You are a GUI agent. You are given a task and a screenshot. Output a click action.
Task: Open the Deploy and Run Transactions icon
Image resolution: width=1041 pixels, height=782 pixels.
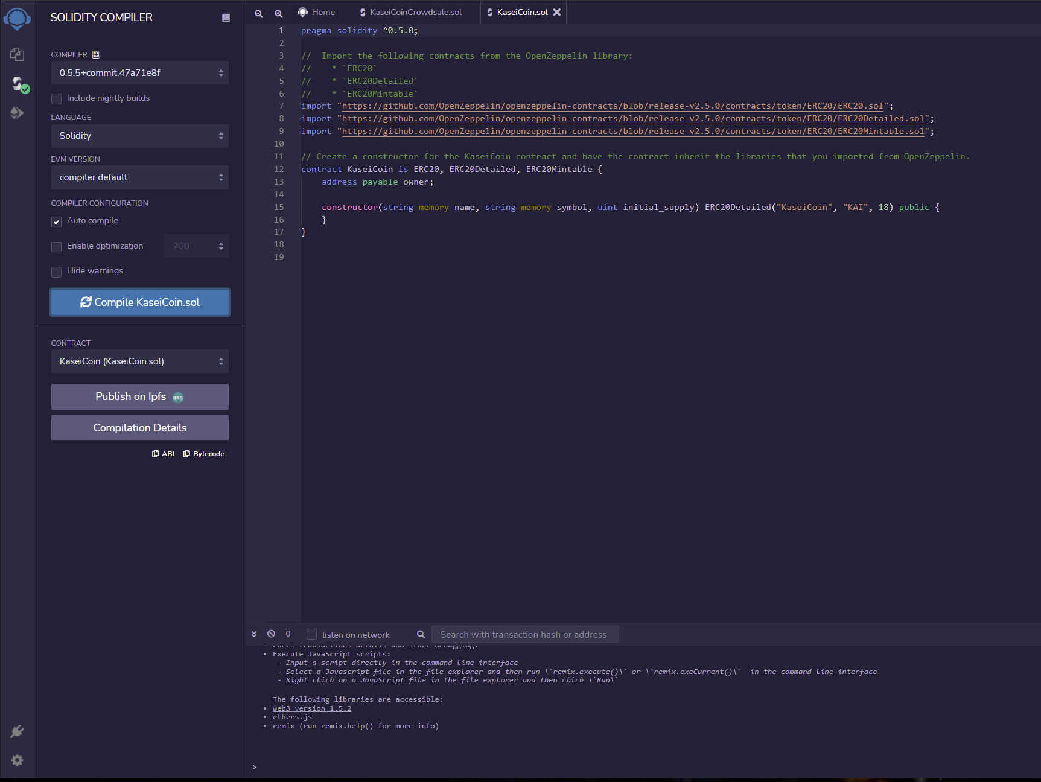coord(17,112)
